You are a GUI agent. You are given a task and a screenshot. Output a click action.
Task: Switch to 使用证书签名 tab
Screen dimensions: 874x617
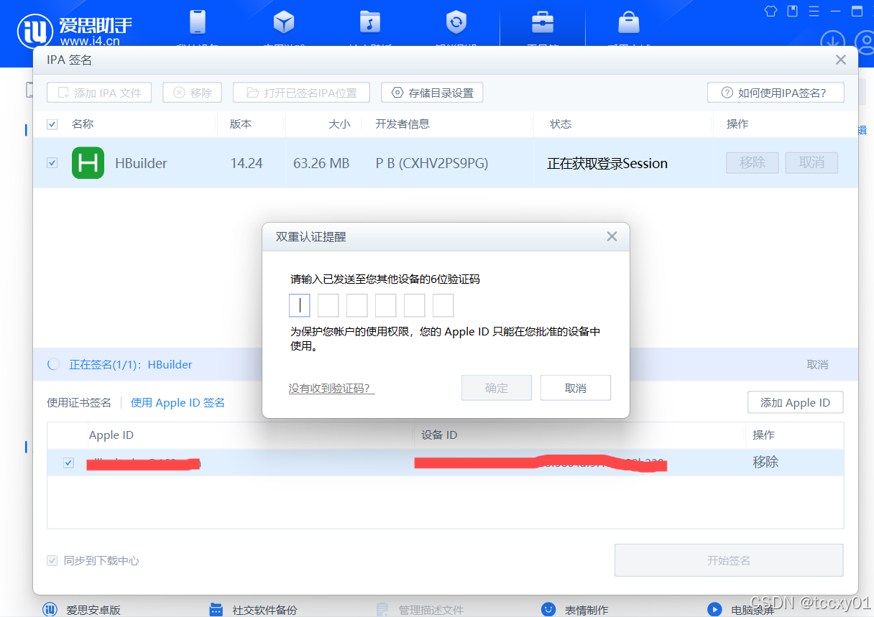pos(79,402)
